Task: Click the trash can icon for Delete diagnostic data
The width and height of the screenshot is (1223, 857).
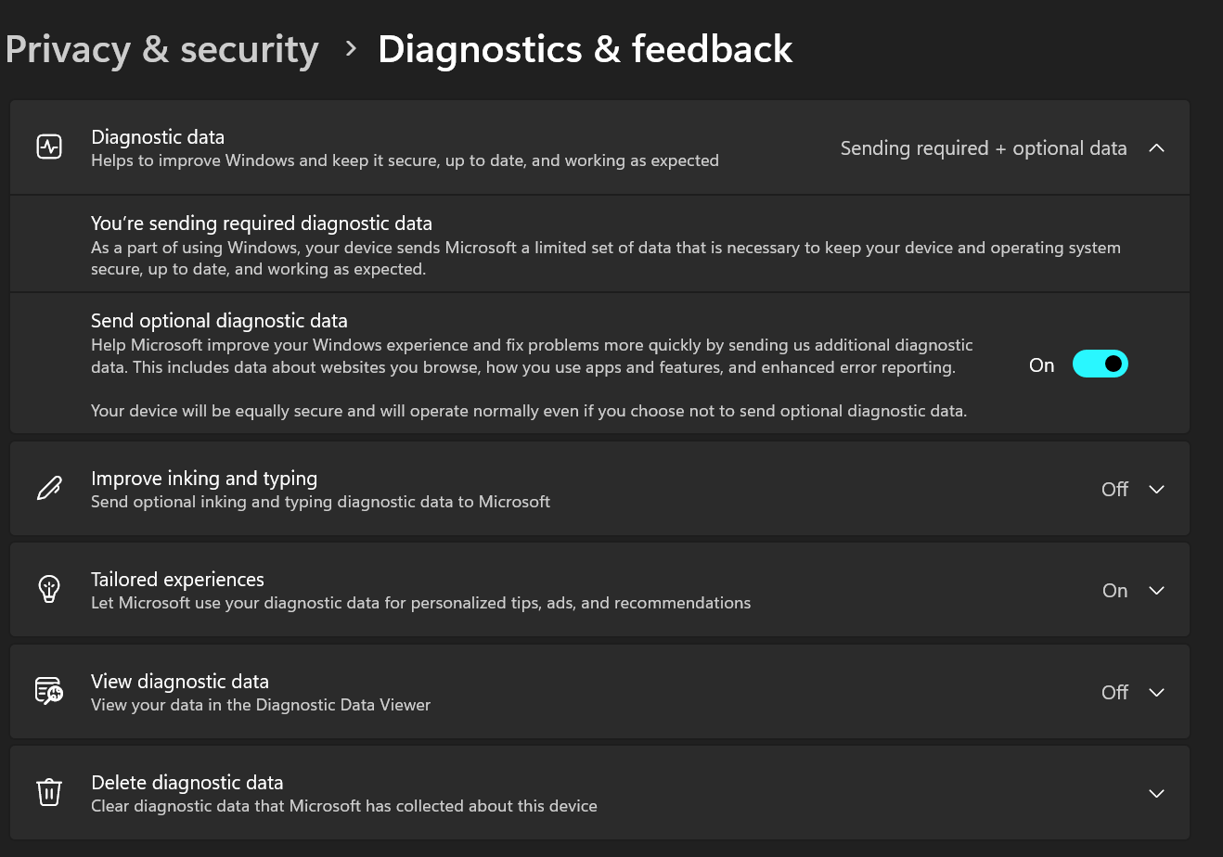Action: 49,793
